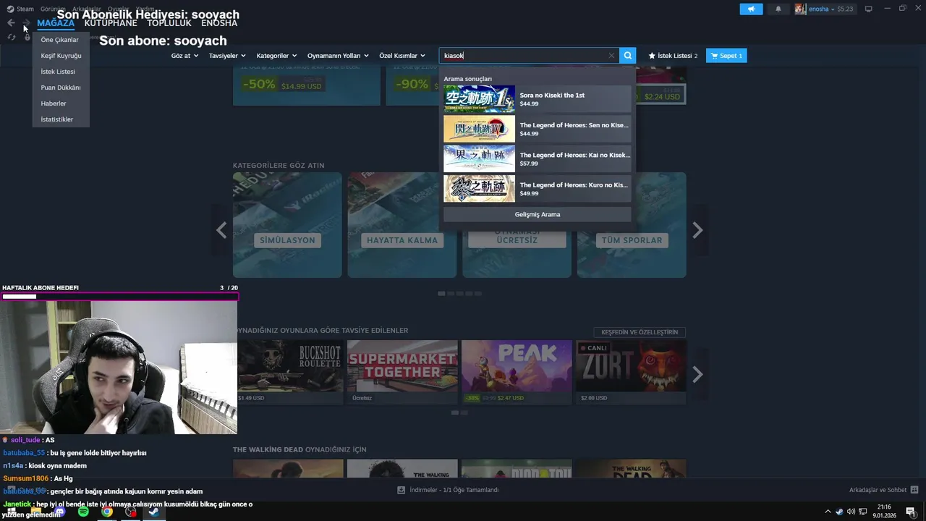This screenshot has width=926, height=521.
Task: Show hidden system tray icons
Action: 828,512
